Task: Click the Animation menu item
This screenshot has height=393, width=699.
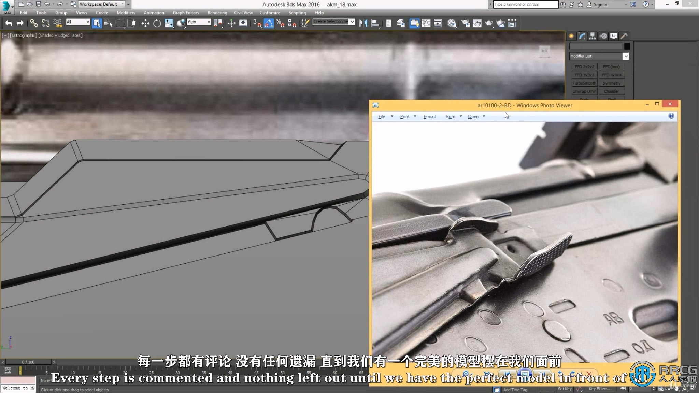Action: pos(153,13)
